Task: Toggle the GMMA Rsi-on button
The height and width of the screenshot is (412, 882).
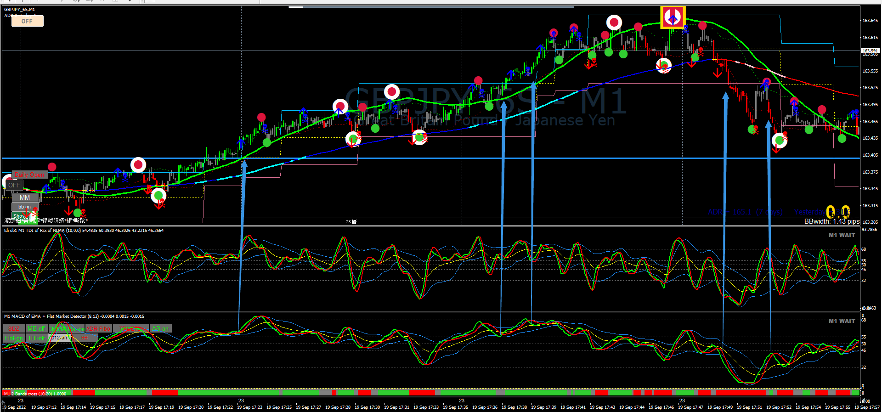Action: (x=67, y=329)
